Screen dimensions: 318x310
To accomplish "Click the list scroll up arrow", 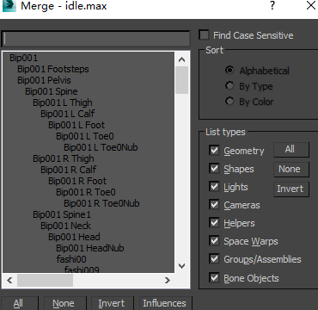I will [x=182, y=59].
